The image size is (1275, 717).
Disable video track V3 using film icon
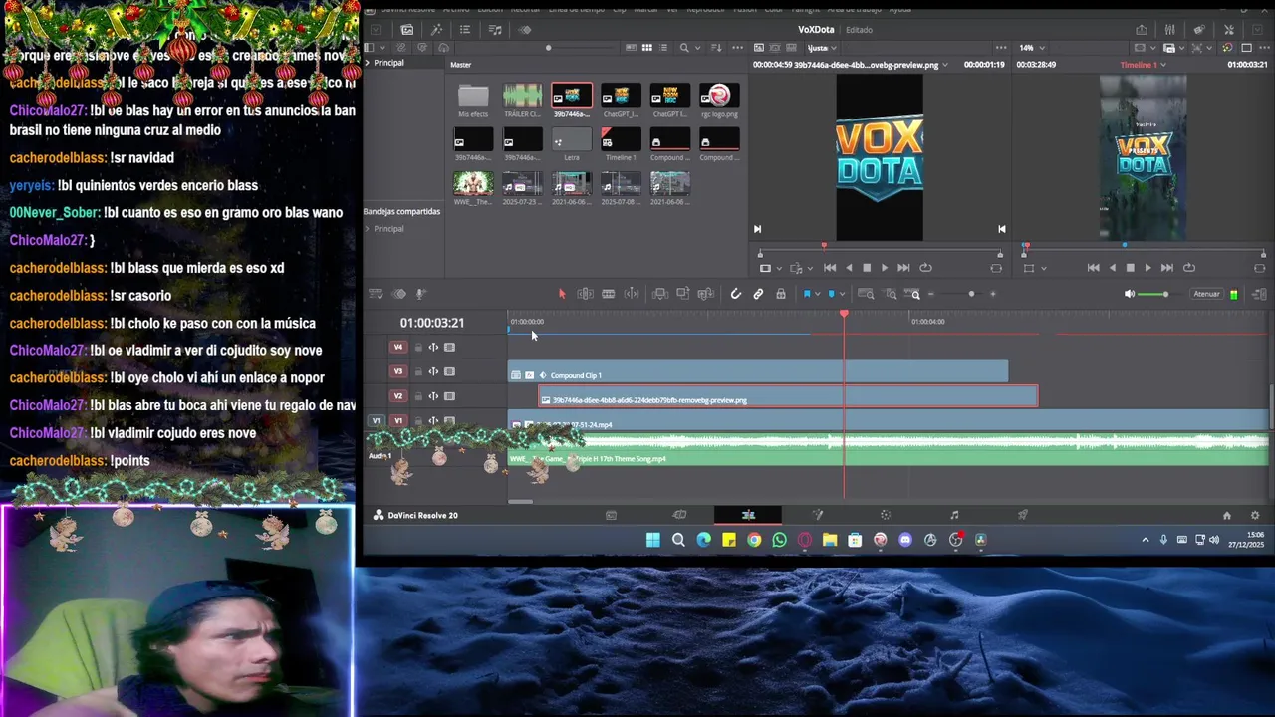click(449, 371)
